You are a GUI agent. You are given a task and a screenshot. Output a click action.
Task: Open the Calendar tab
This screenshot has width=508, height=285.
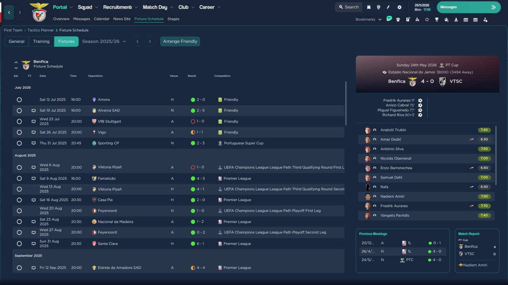click(x=102, y=19)
